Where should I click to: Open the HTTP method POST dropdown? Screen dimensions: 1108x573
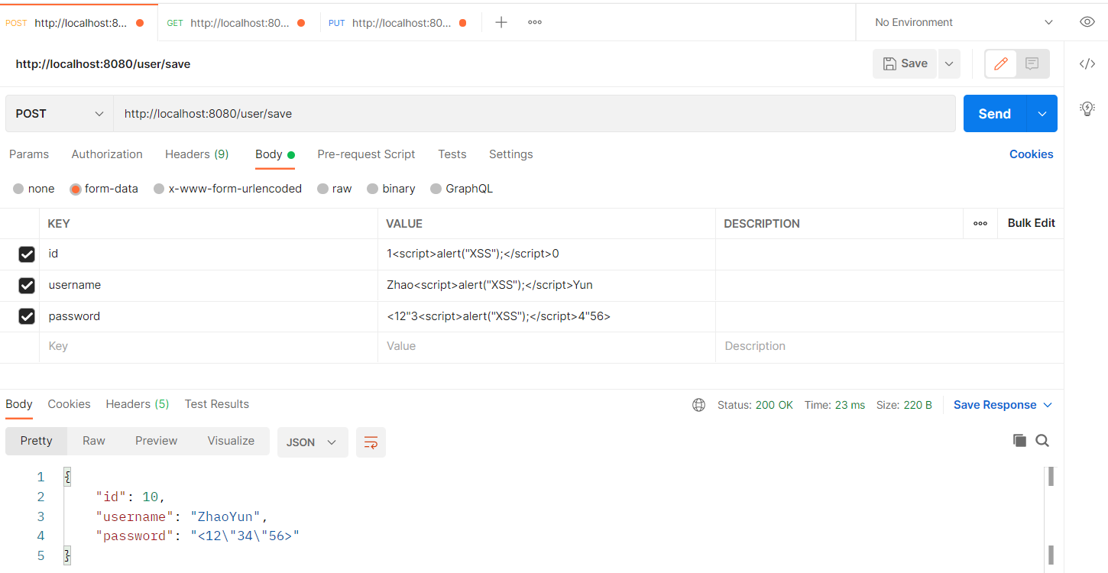click(x=60, y=114)
